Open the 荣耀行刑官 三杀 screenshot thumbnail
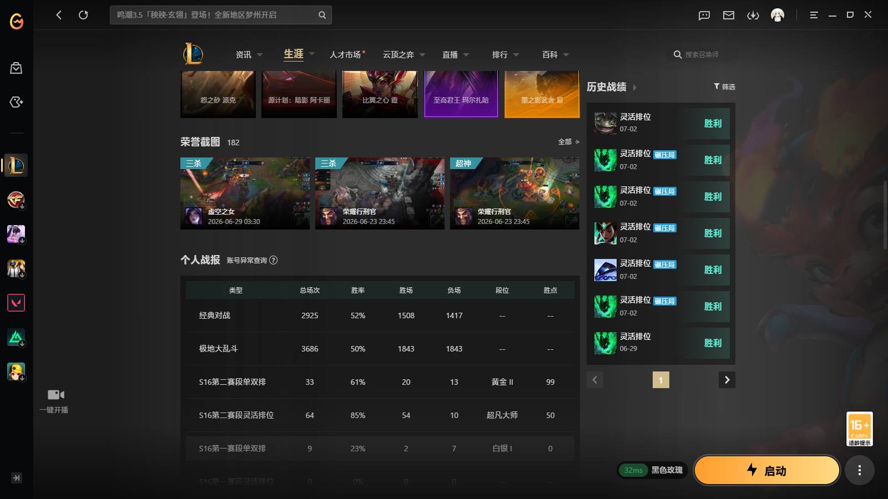Image resolution: width=888 pixels, height=499 pixels. click(x=380, y=194)
